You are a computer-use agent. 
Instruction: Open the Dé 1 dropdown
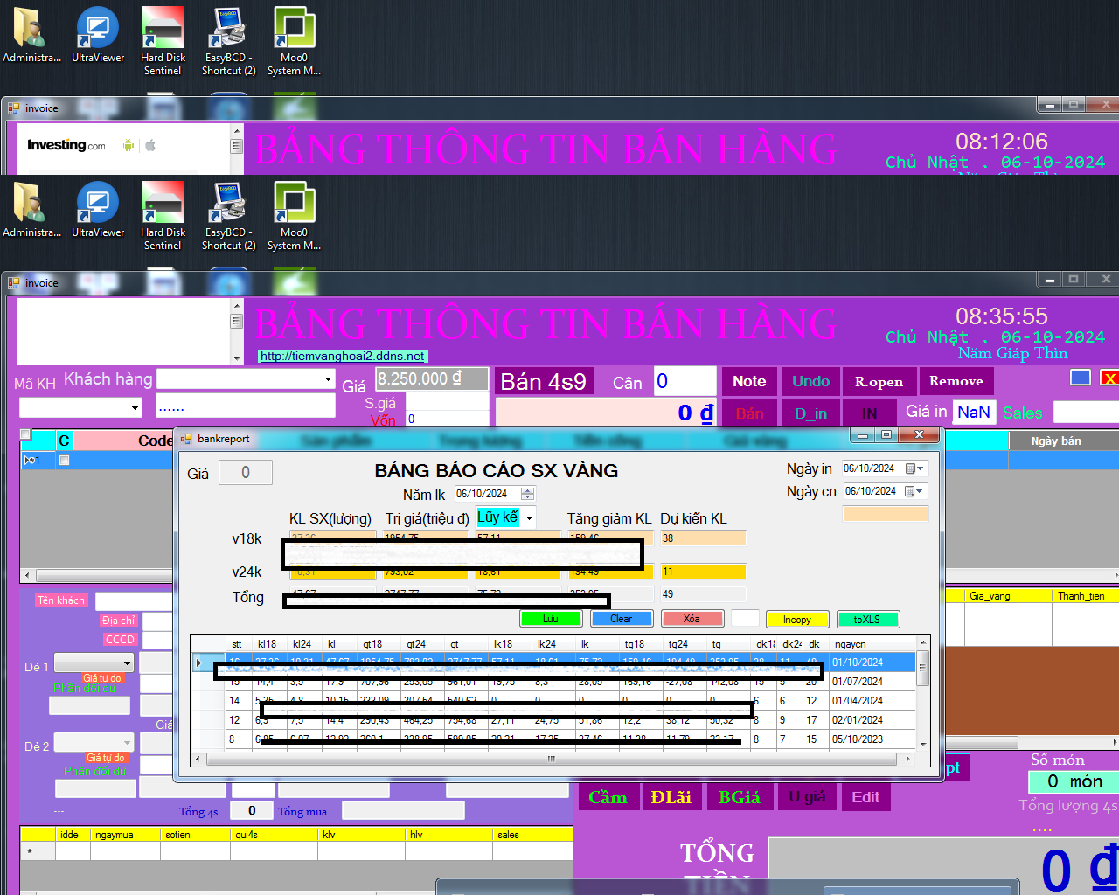click(x=127, y=663)
